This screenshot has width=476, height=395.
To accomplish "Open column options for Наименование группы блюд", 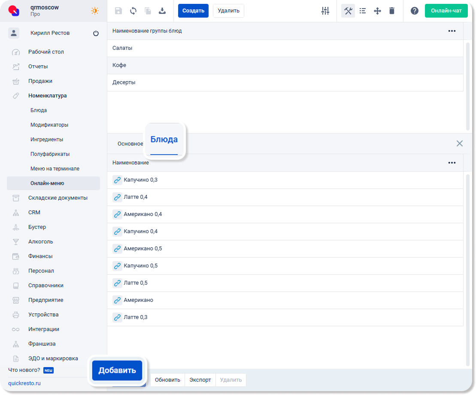I will pyautogui.click(x=452, y=31).
